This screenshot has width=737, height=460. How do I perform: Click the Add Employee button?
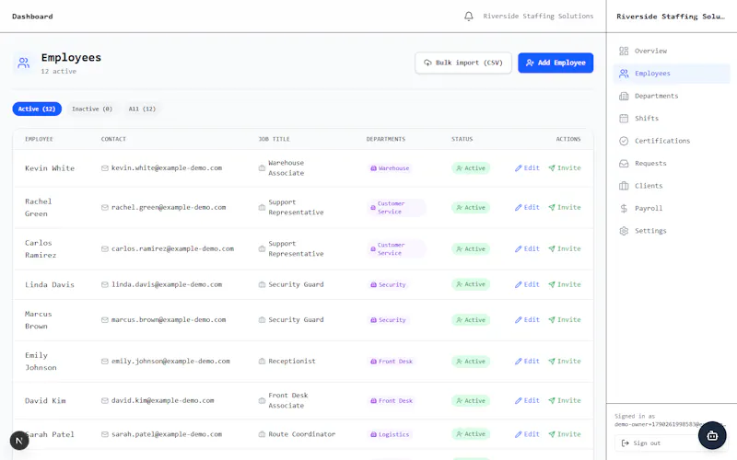tap(556, 63)
